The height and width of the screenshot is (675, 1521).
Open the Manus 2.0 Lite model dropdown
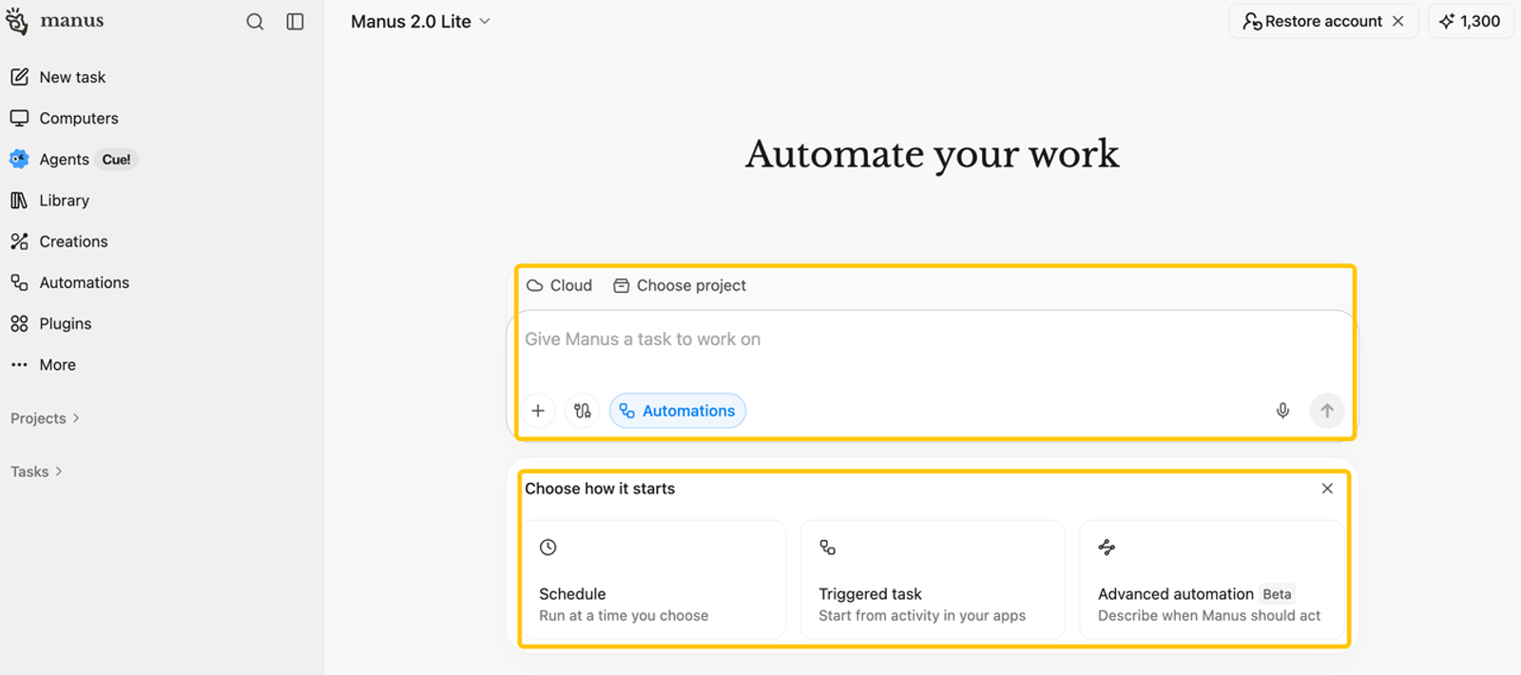pos(421,21)
